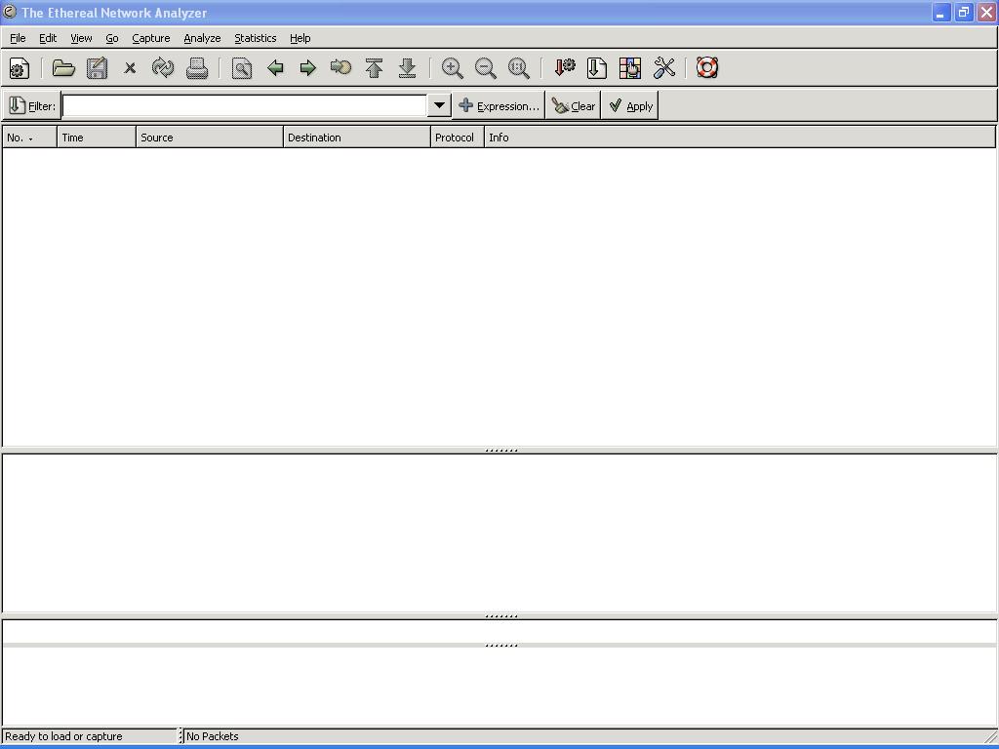Click the print packets printer icon

pyautogui.click(x=197, y=68)
